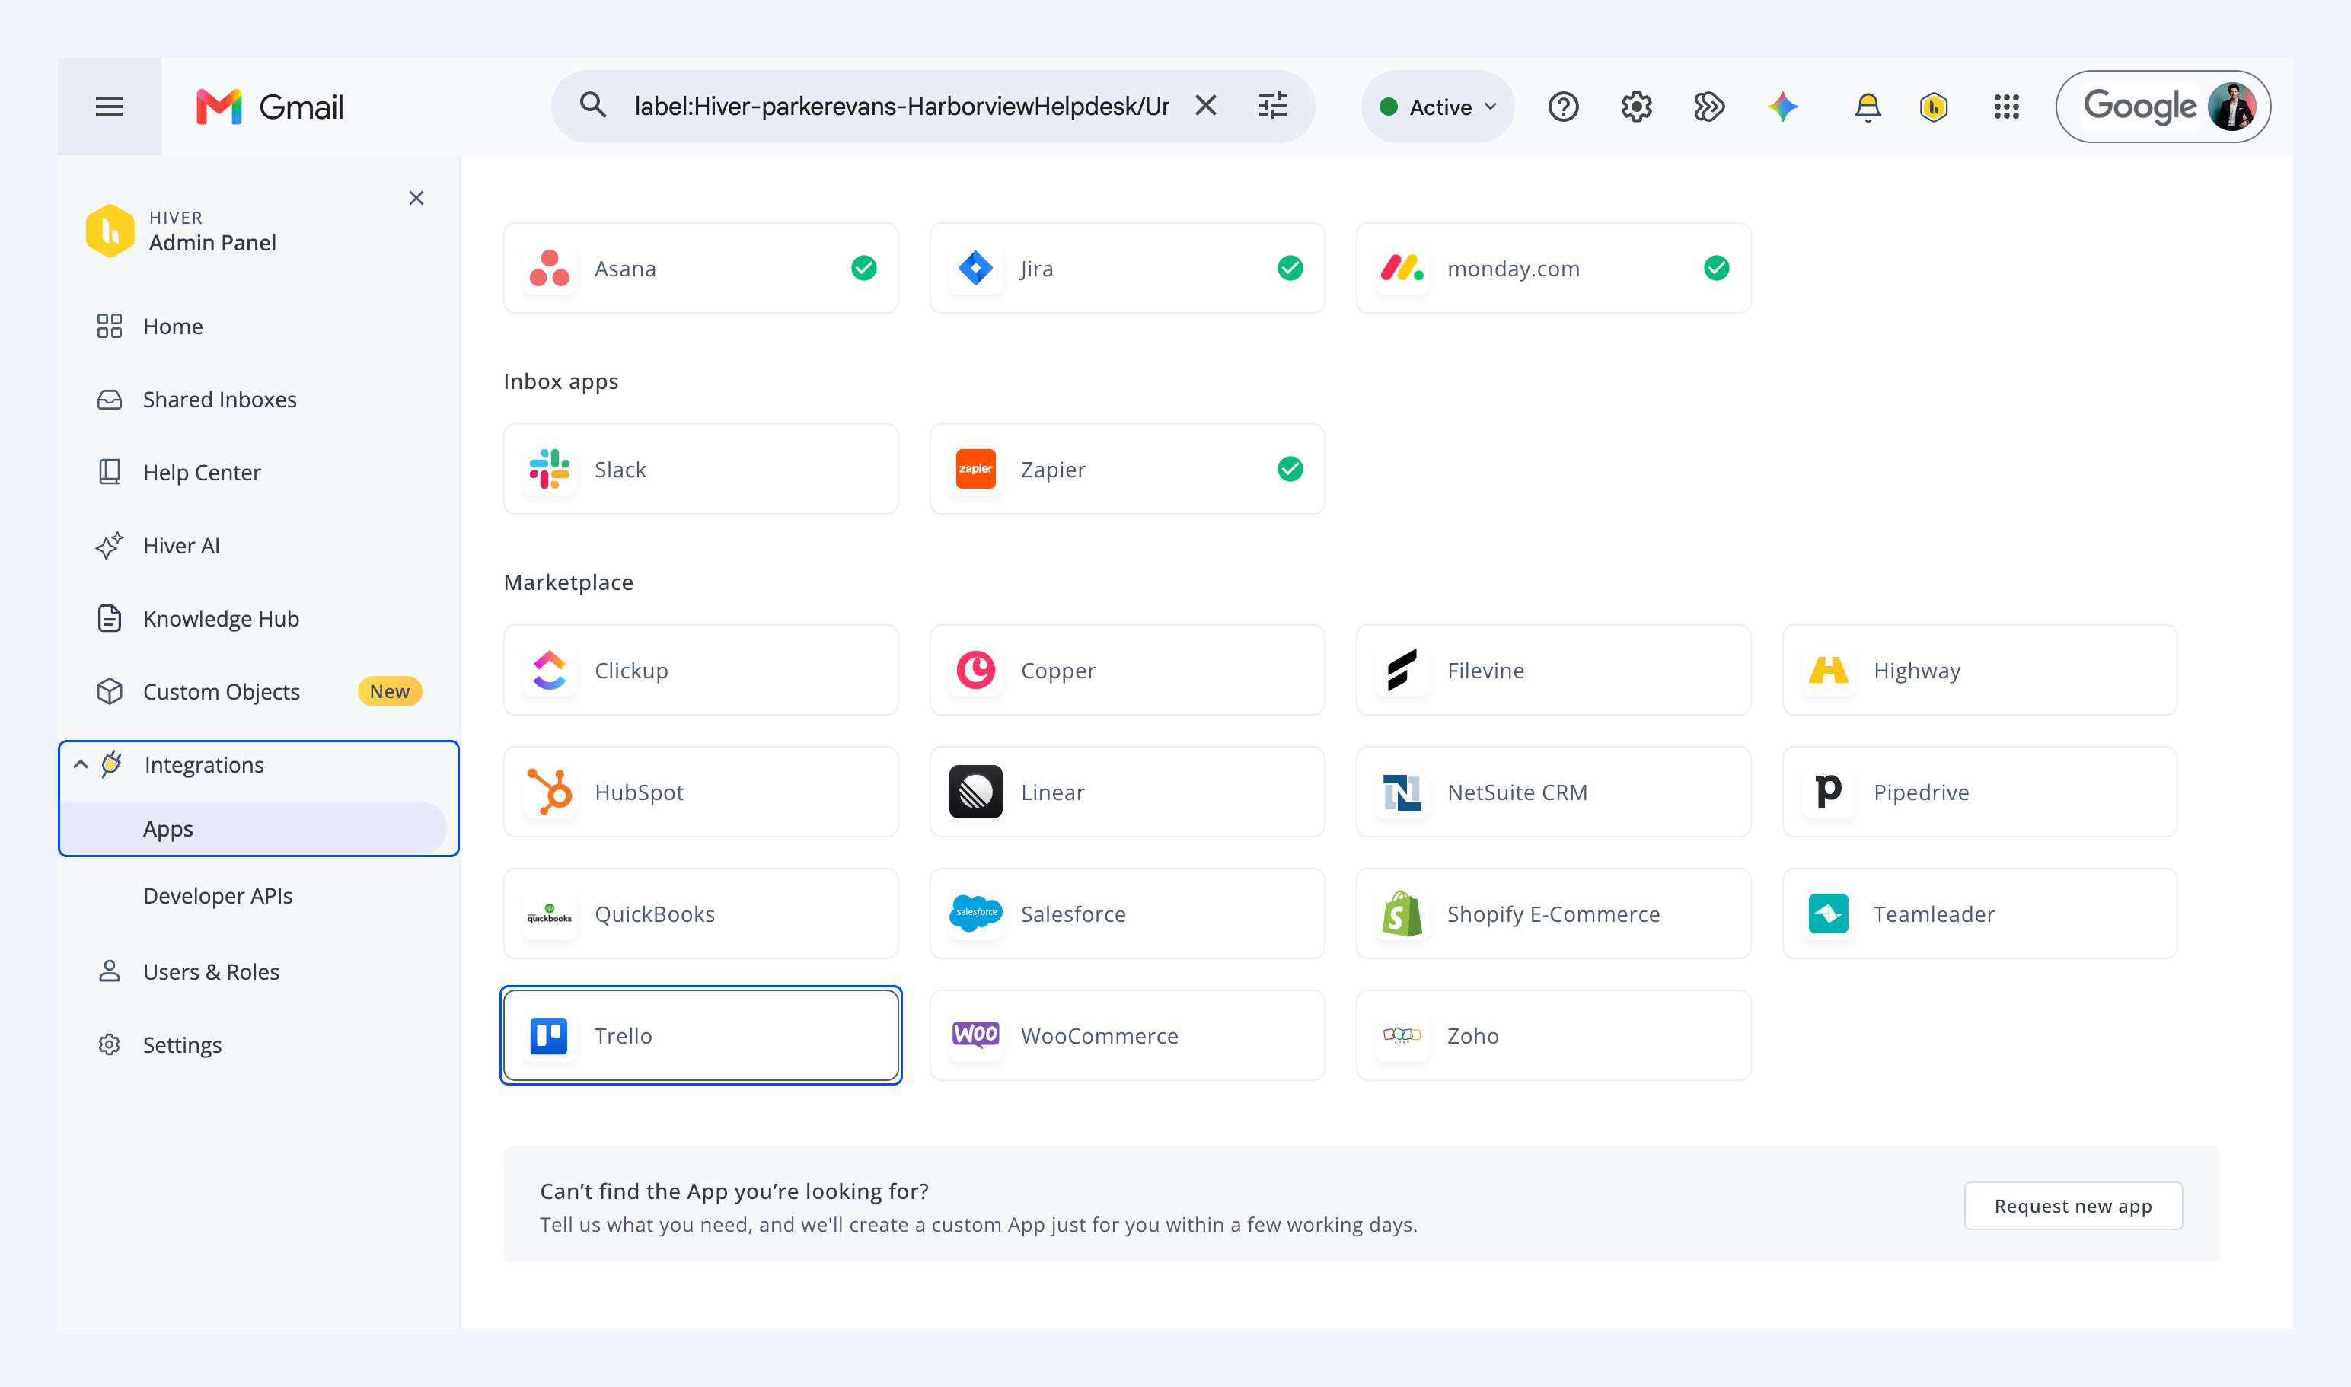This screenshot has height=1387, width=2351.
Task: Collapse the Integrations section
Action: tap(81, 764)
